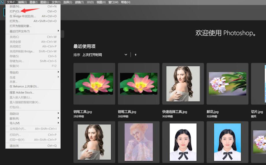266x165 pixels.
Task: Click the 存储(S) menu entry
Action: click(33, 56)
